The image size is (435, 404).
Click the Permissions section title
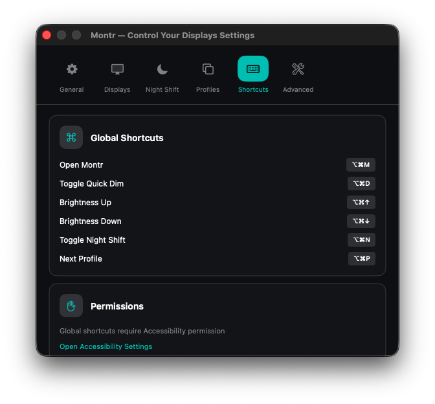pyautogui.click(x=117, y=306)
